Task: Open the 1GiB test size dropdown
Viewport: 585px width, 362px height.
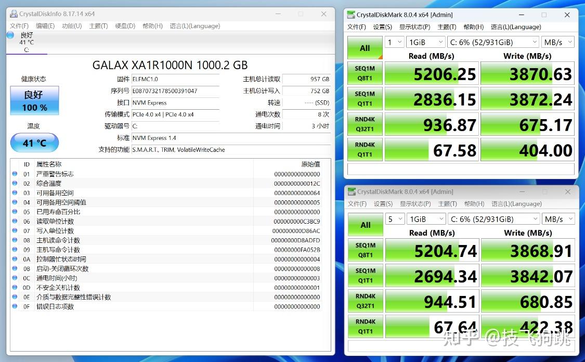Action: coord(425,42)
